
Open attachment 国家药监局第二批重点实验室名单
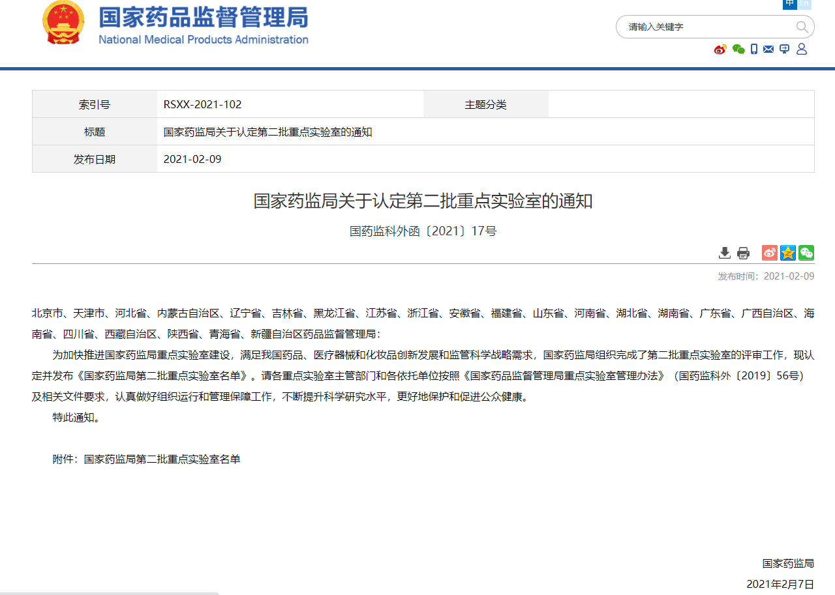[x=162, y=459]
